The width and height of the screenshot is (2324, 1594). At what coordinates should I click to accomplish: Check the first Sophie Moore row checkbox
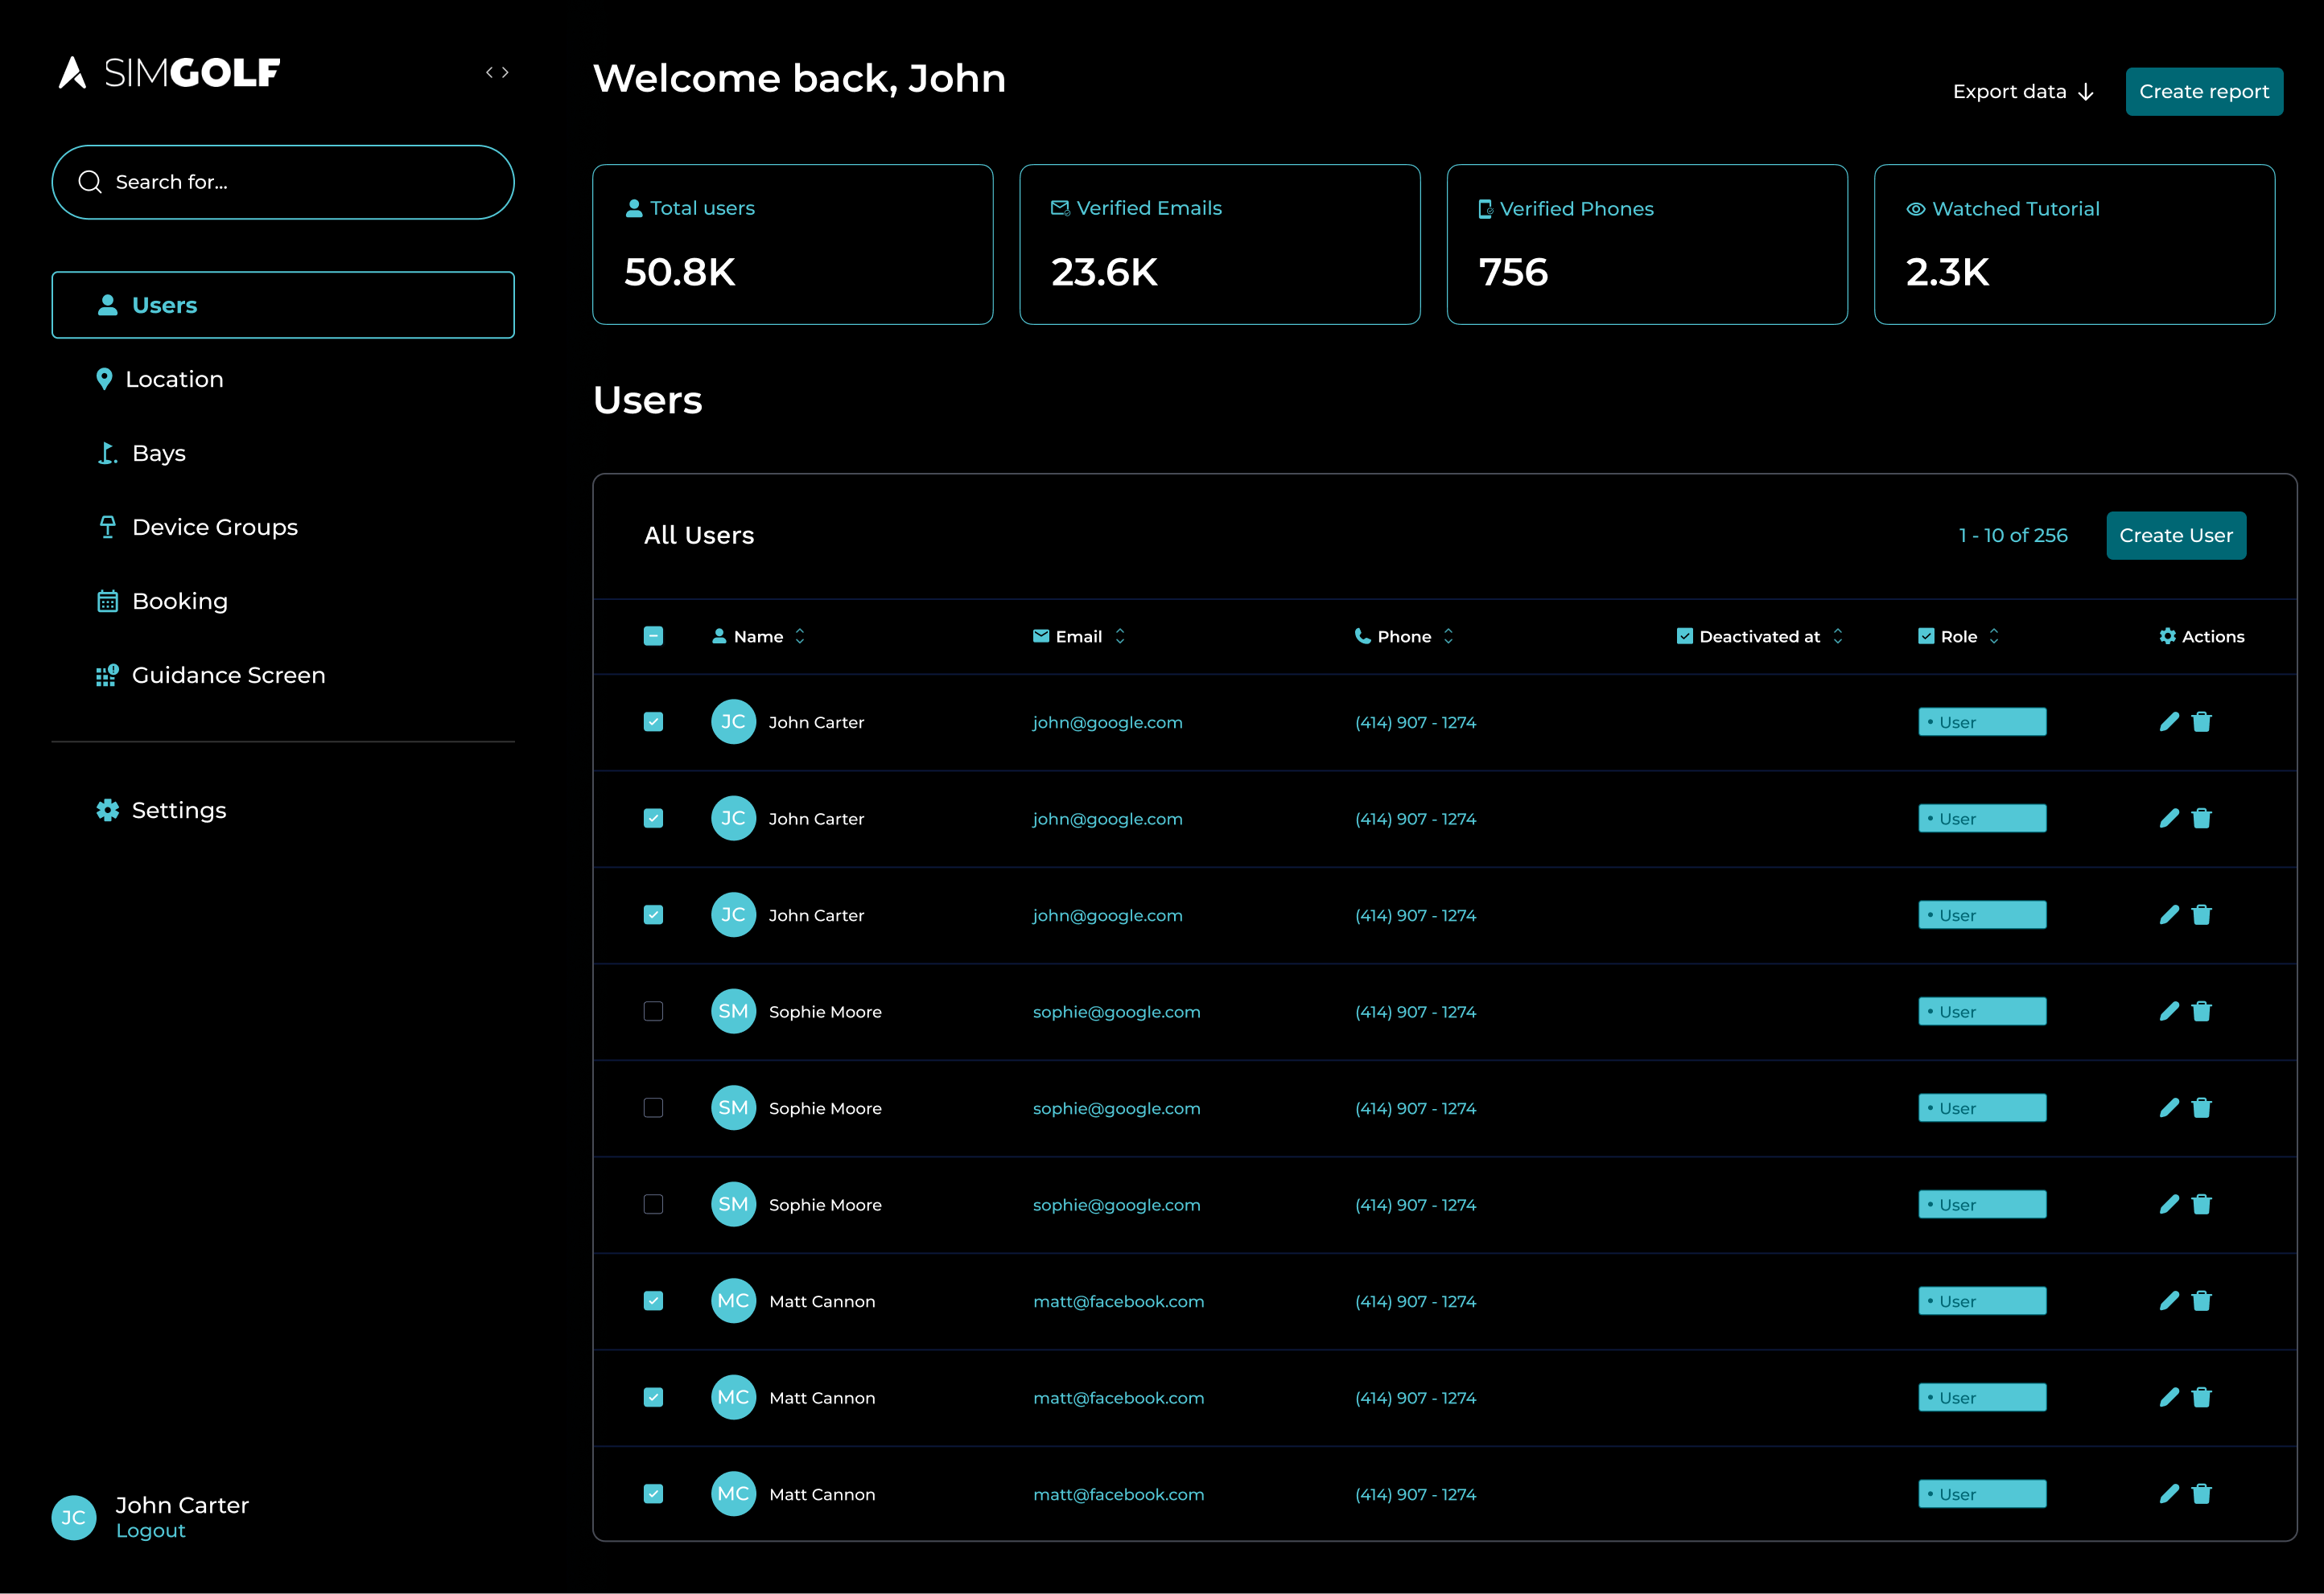653,1012
